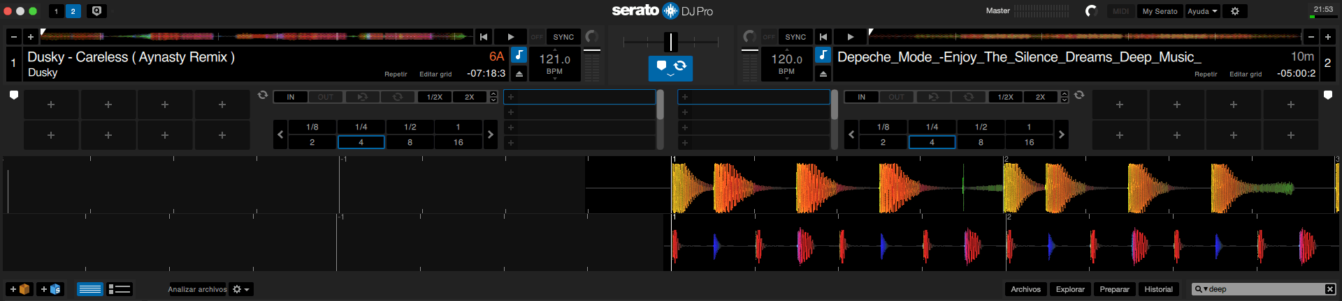Shift deck 1 autoloop range left
The height and width of the screenshot is (301, 1342).
[280, 134]
